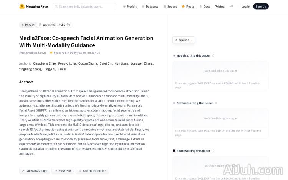
Task: Open author Qingcheng Zhao's profile
Action: click(x=45, y=63)
